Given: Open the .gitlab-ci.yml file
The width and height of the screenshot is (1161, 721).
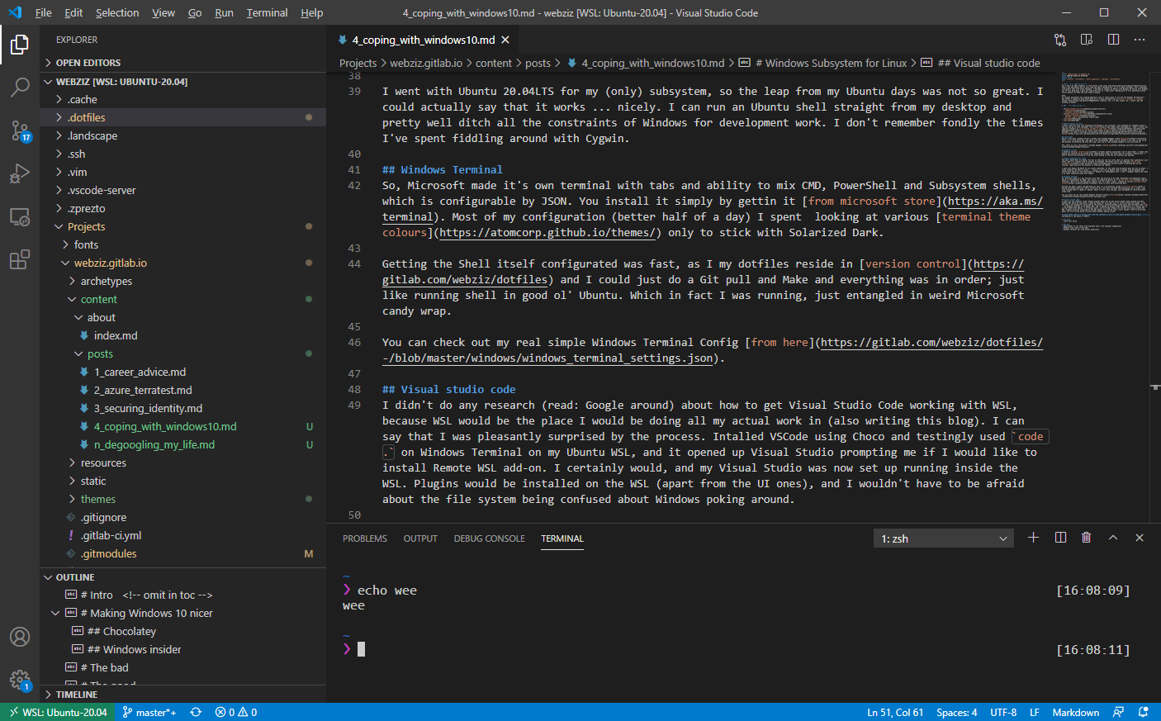Looking at the screenshot, I should click(x=182, y=535).
